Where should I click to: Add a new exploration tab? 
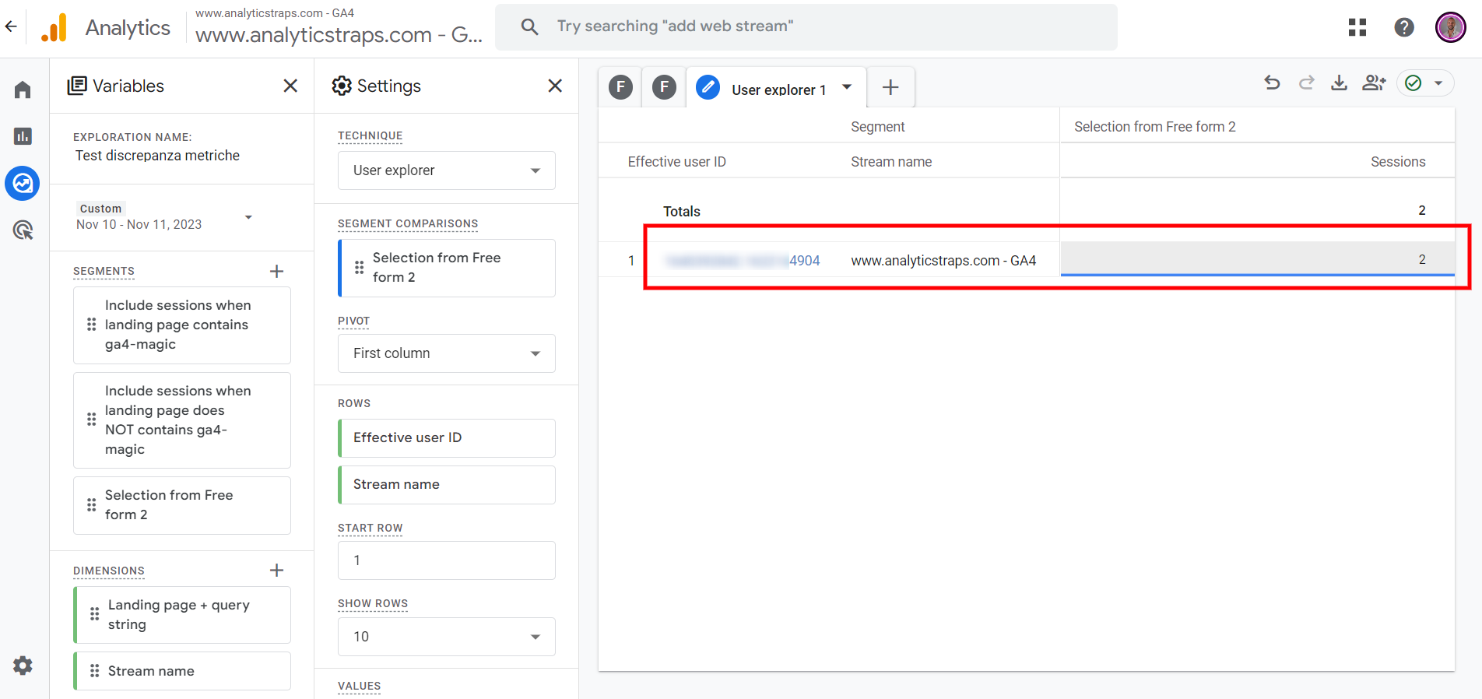(890, 87)
